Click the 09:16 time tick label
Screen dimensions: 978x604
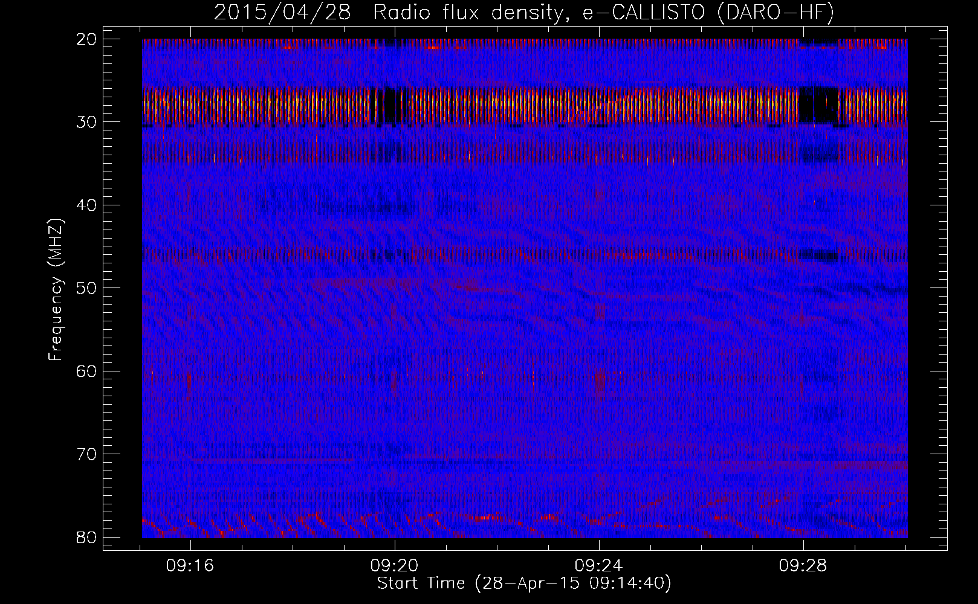[190, 566]
